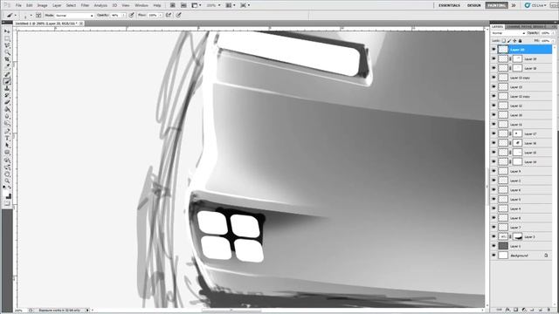Screen dimensions: 559x314
Task: Select the Eyedropper tool
Action: [x=7, y=67]
